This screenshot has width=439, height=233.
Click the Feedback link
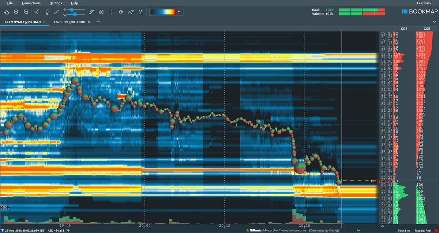pyautogui.click(x=424, y=3)
